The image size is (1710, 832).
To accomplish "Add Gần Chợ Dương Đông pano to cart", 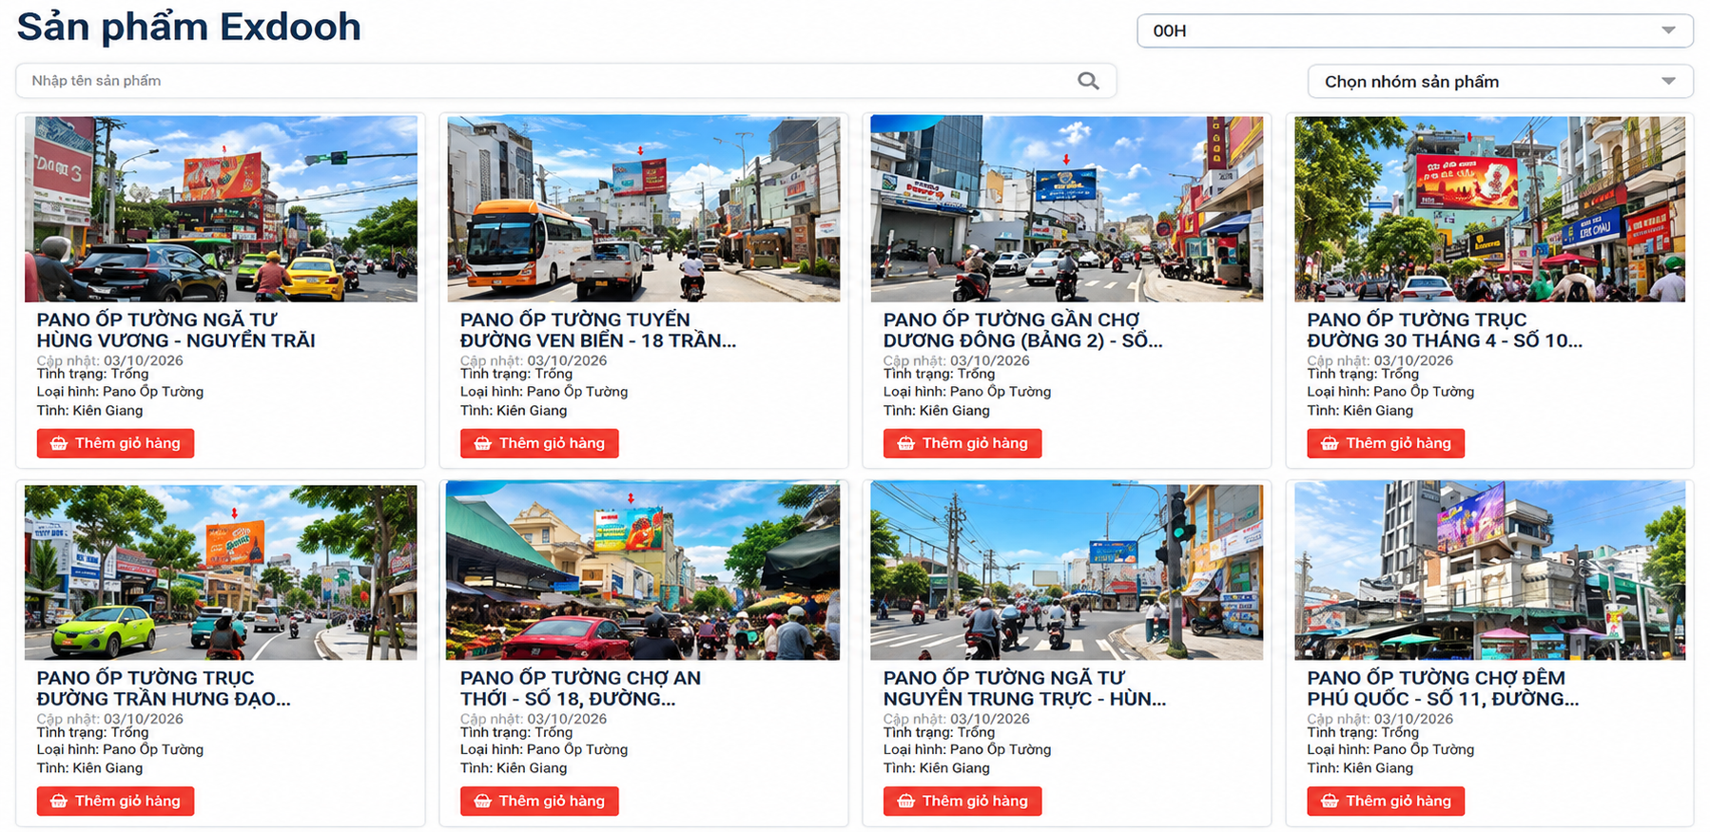I will point(962,443).
